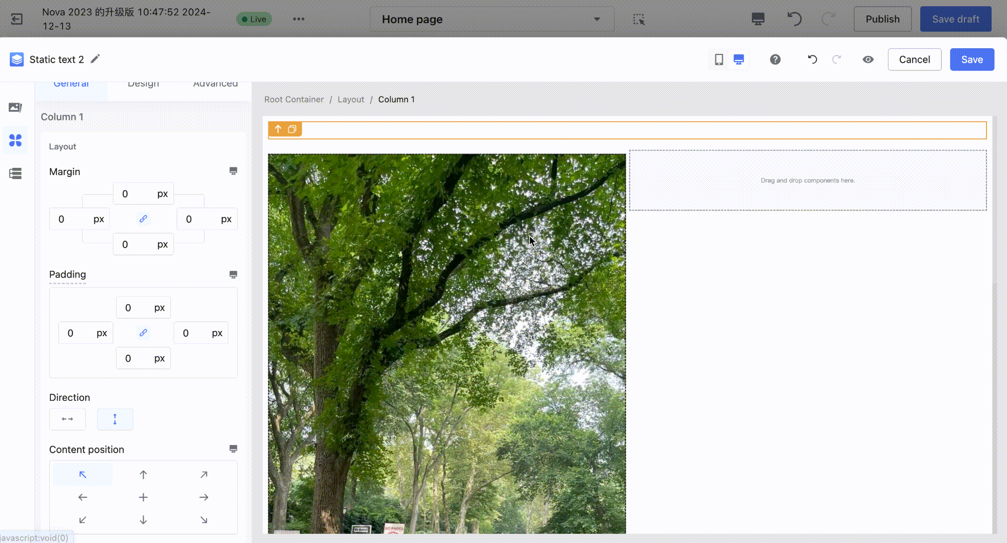Viewport: 1007px width, 543px height.
Task: Open the media library sidebar icon
Action: pos(15,107)
